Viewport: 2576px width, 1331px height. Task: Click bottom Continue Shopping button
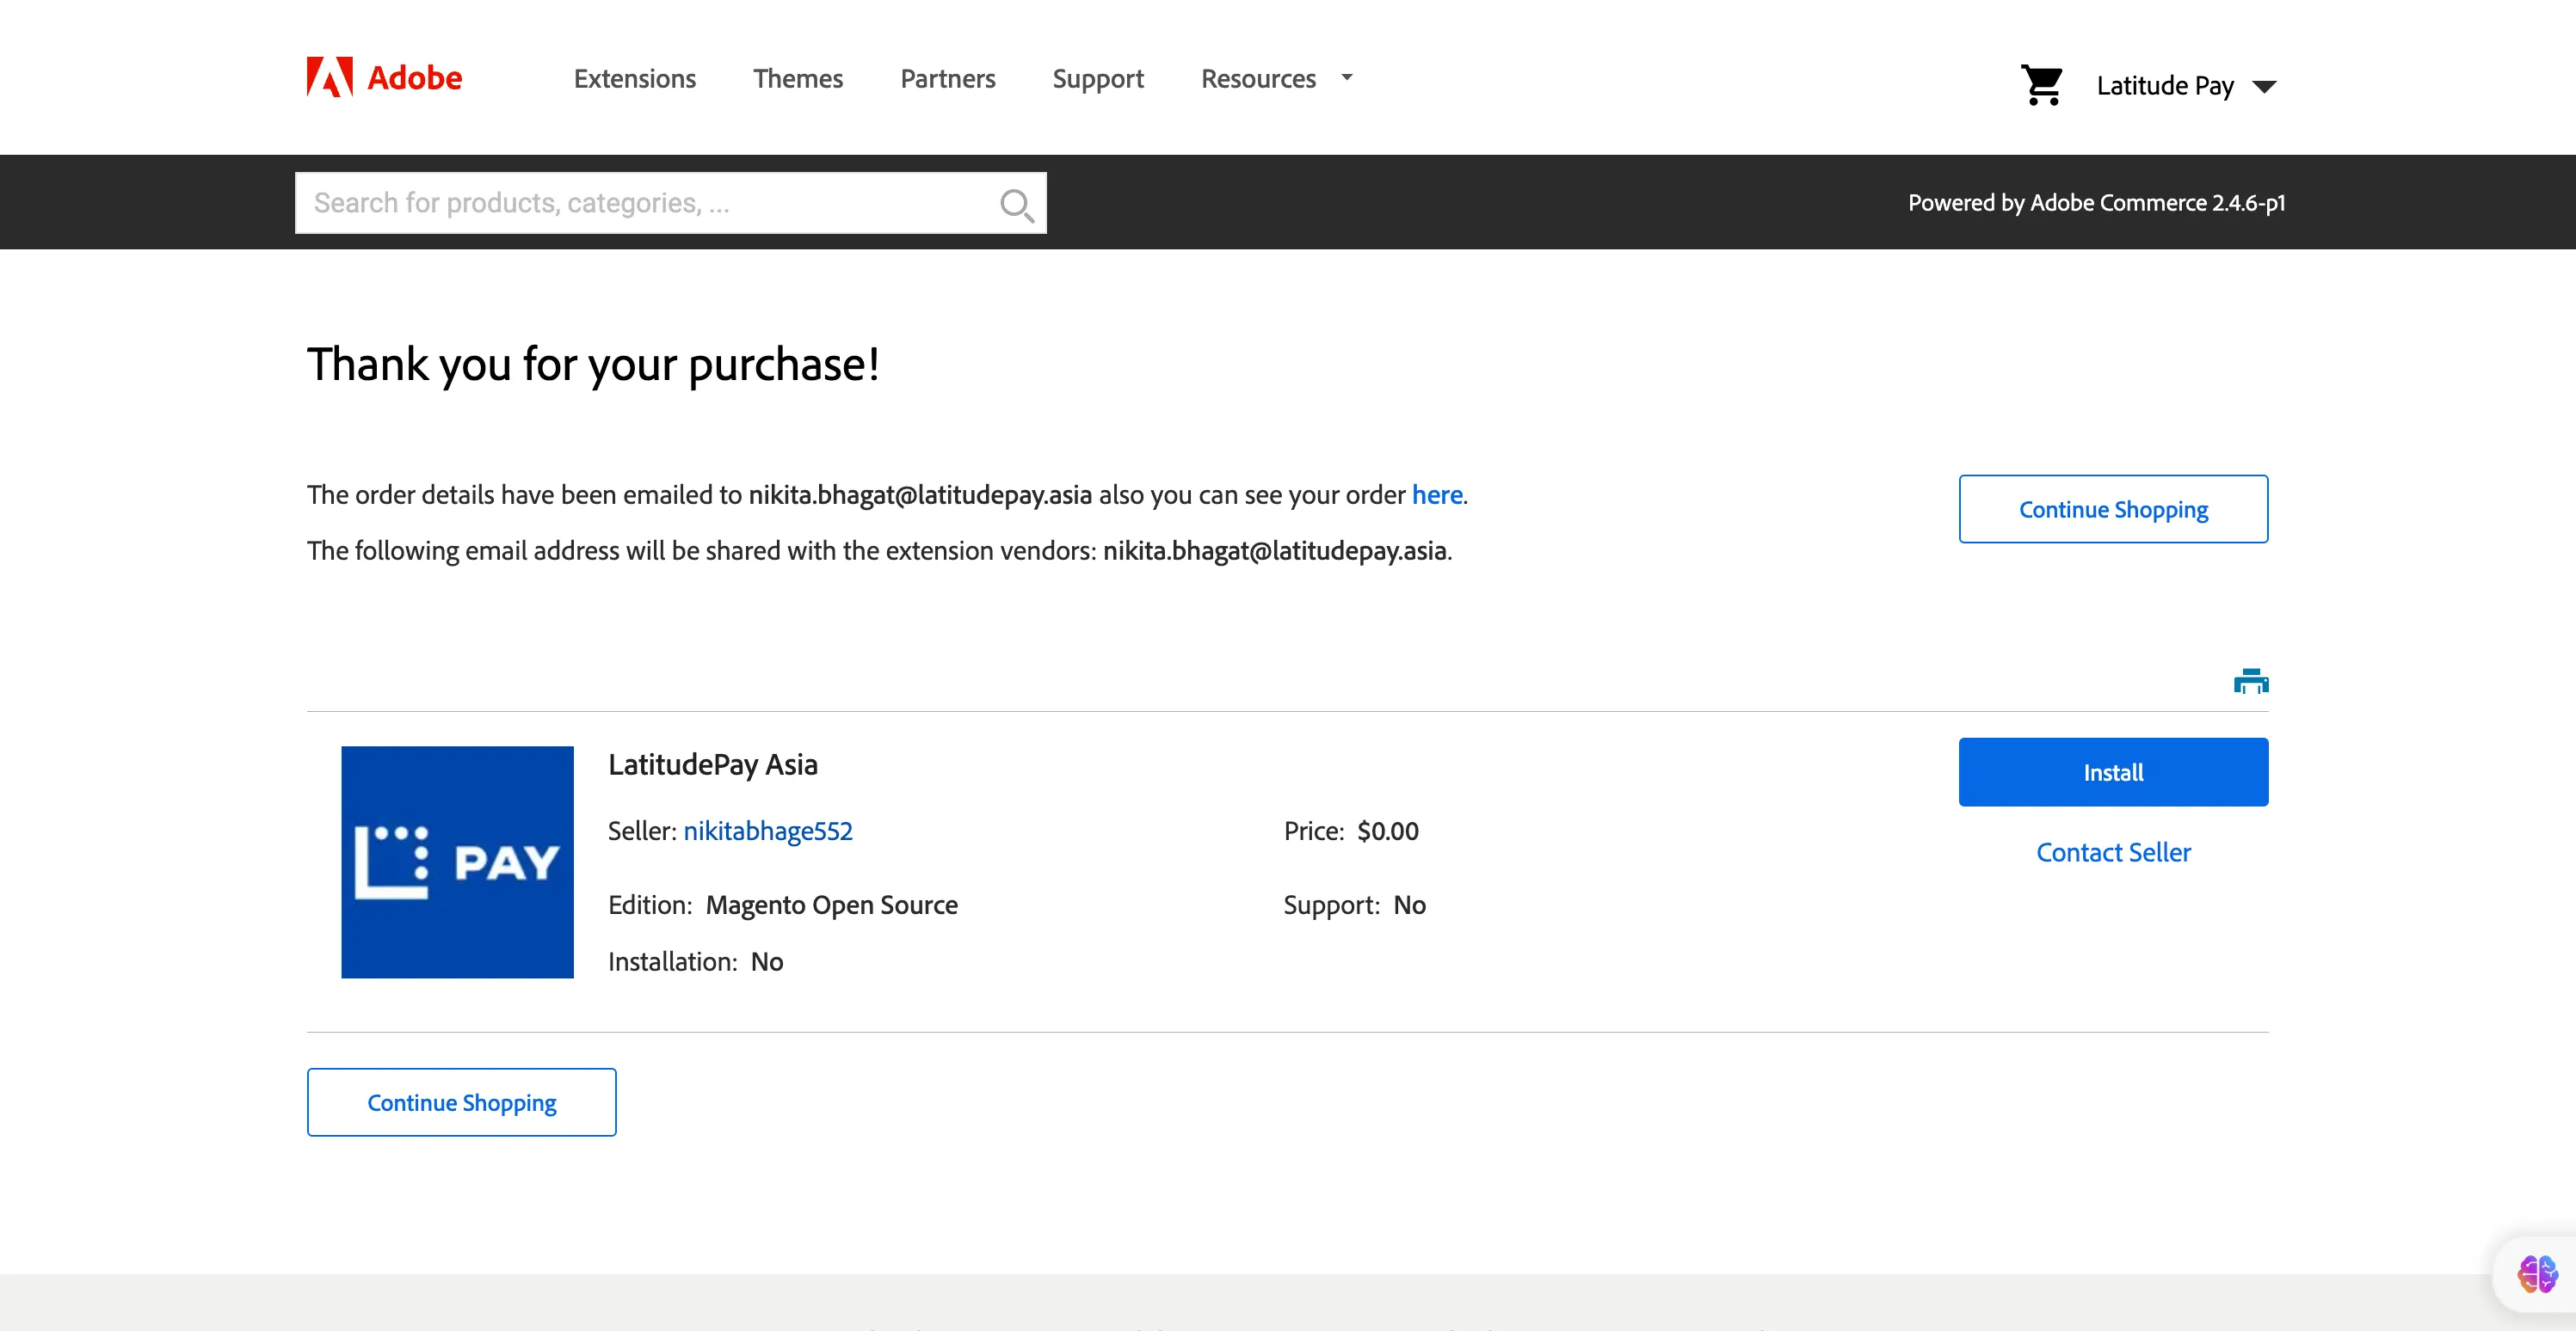461,1102
